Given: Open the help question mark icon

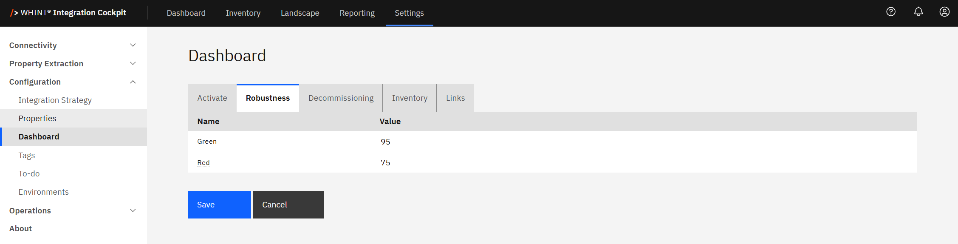Looking at the screenshot, I should click(x=891, y=12).
